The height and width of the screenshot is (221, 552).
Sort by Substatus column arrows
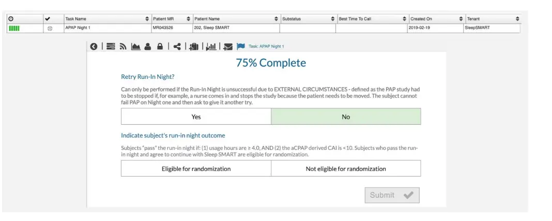coord(333,19)
